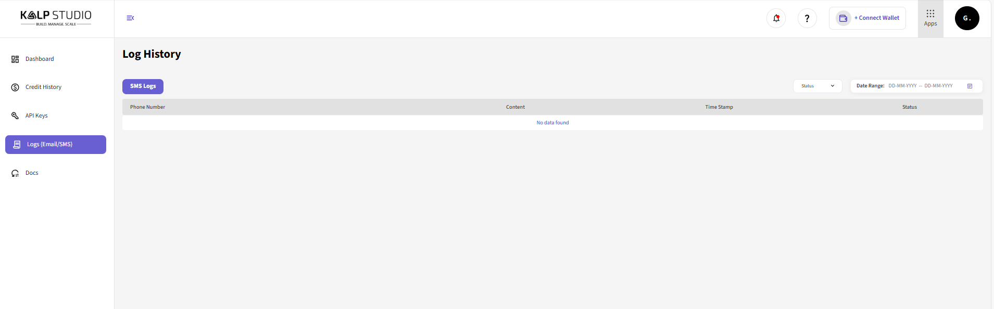Screen dimensions: 994x309
Task: Go to Dashboard in the sidebar
Action: click(40, 59)
